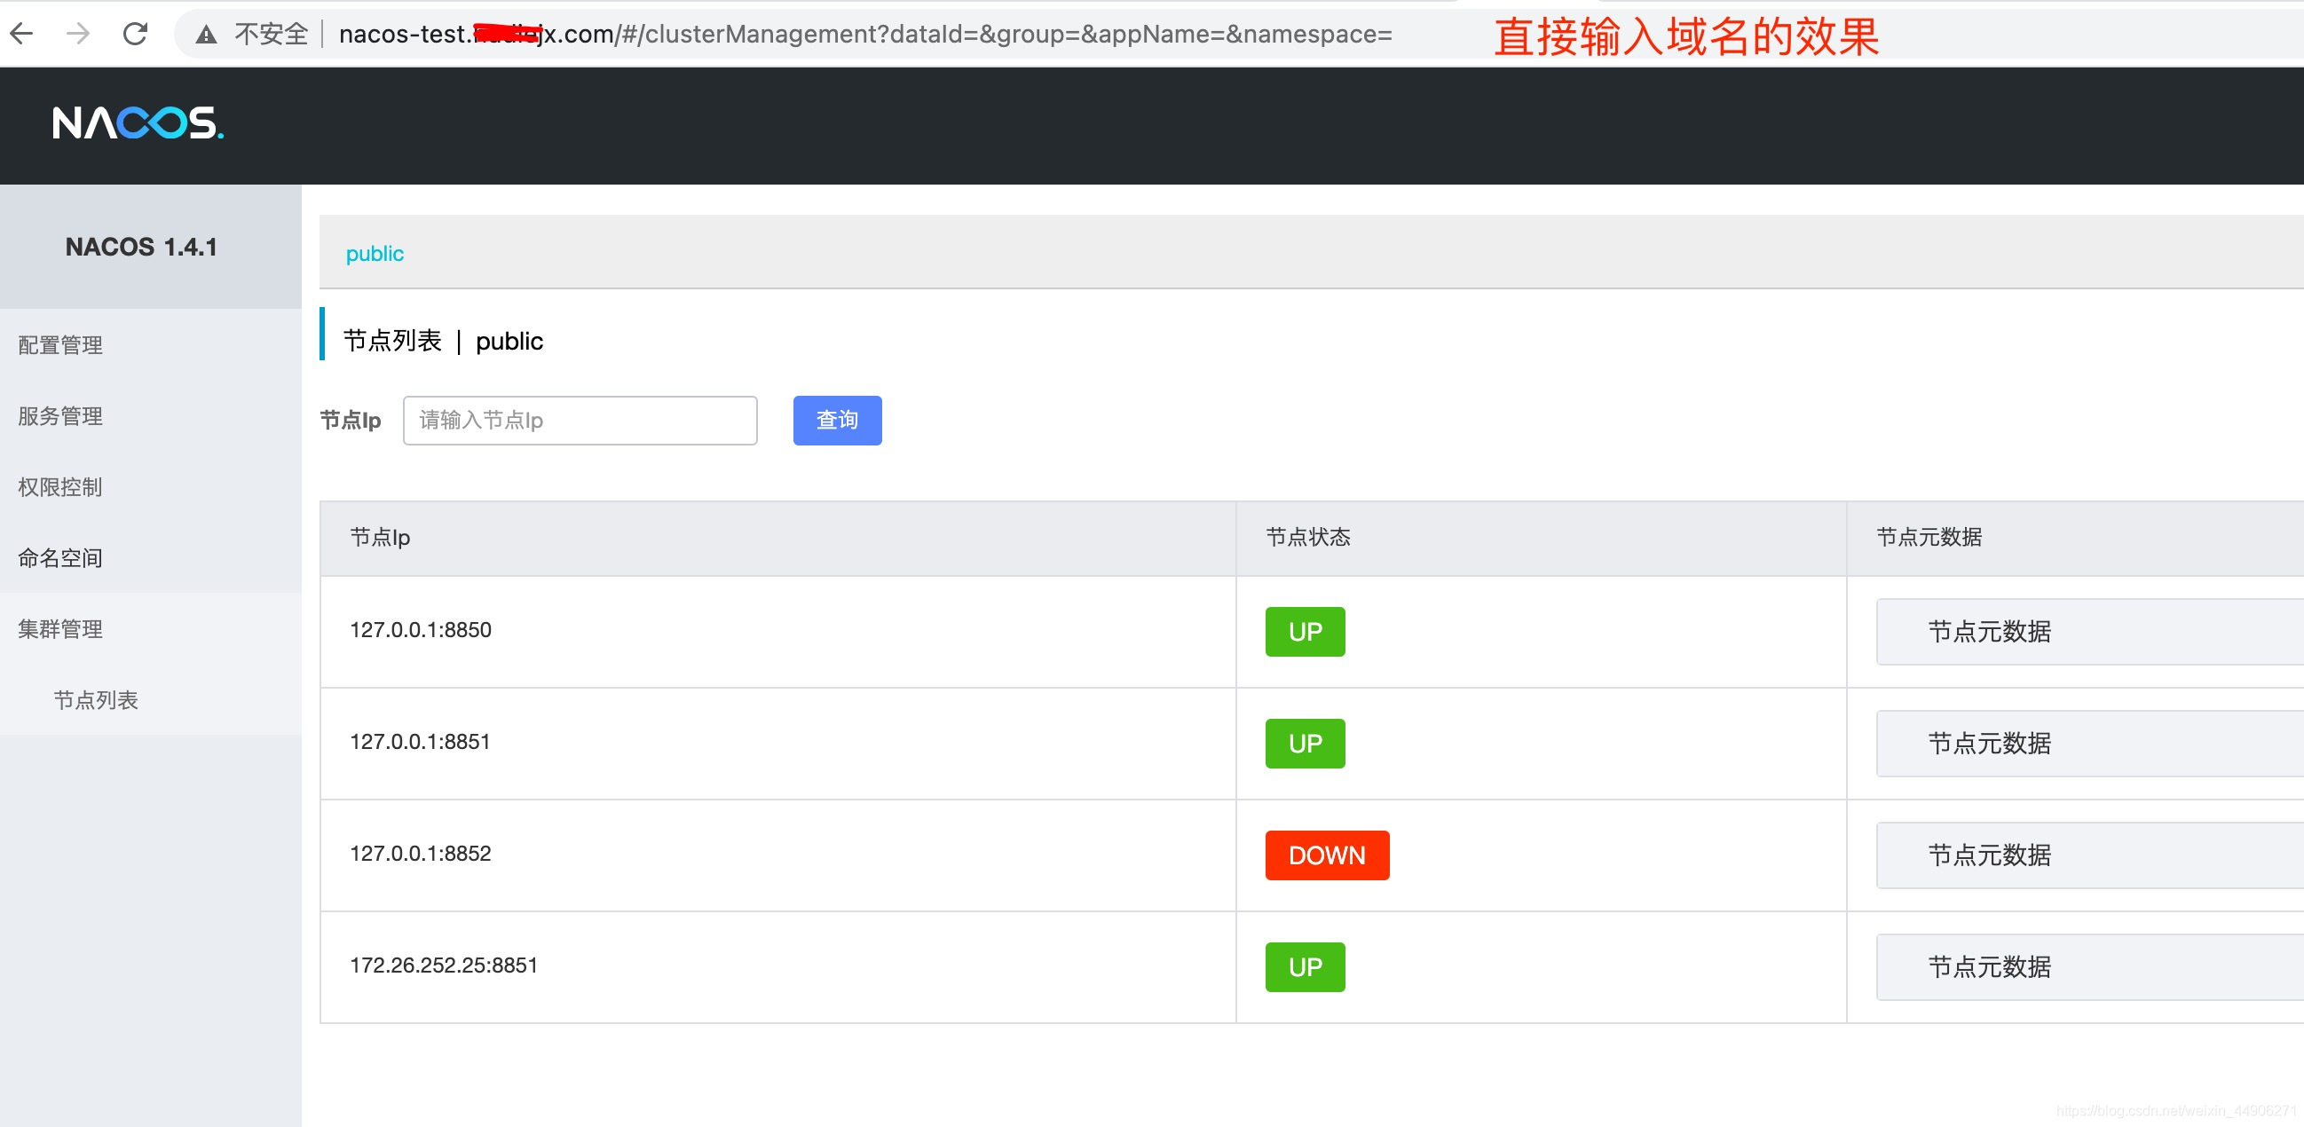Screen dimensions: 2304x1127
Task: Click the 请输入节点Ip input field
Action: [x=580, y=420]
